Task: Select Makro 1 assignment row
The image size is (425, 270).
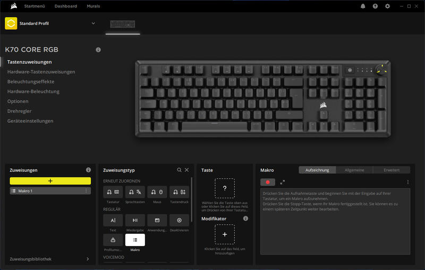Action: [50, 191]
